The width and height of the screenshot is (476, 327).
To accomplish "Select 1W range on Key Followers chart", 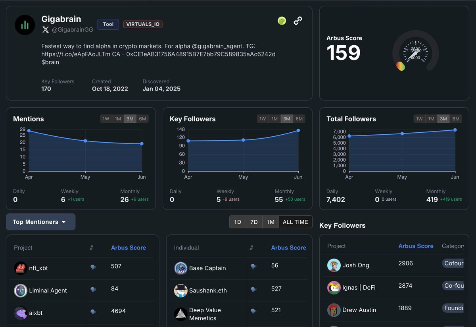I will pyautogui.click(x=263, y=119).
